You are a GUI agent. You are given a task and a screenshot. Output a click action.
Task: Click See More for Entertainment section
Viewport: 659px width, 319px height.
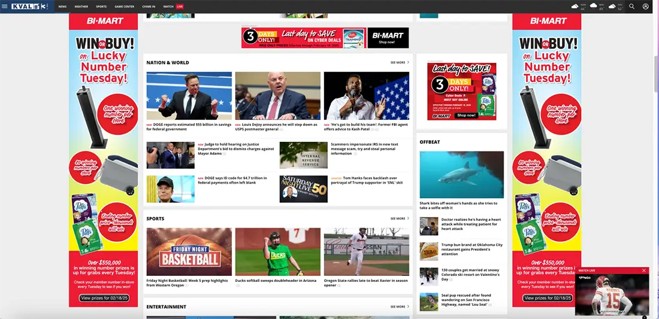click(x=400, y=307)
